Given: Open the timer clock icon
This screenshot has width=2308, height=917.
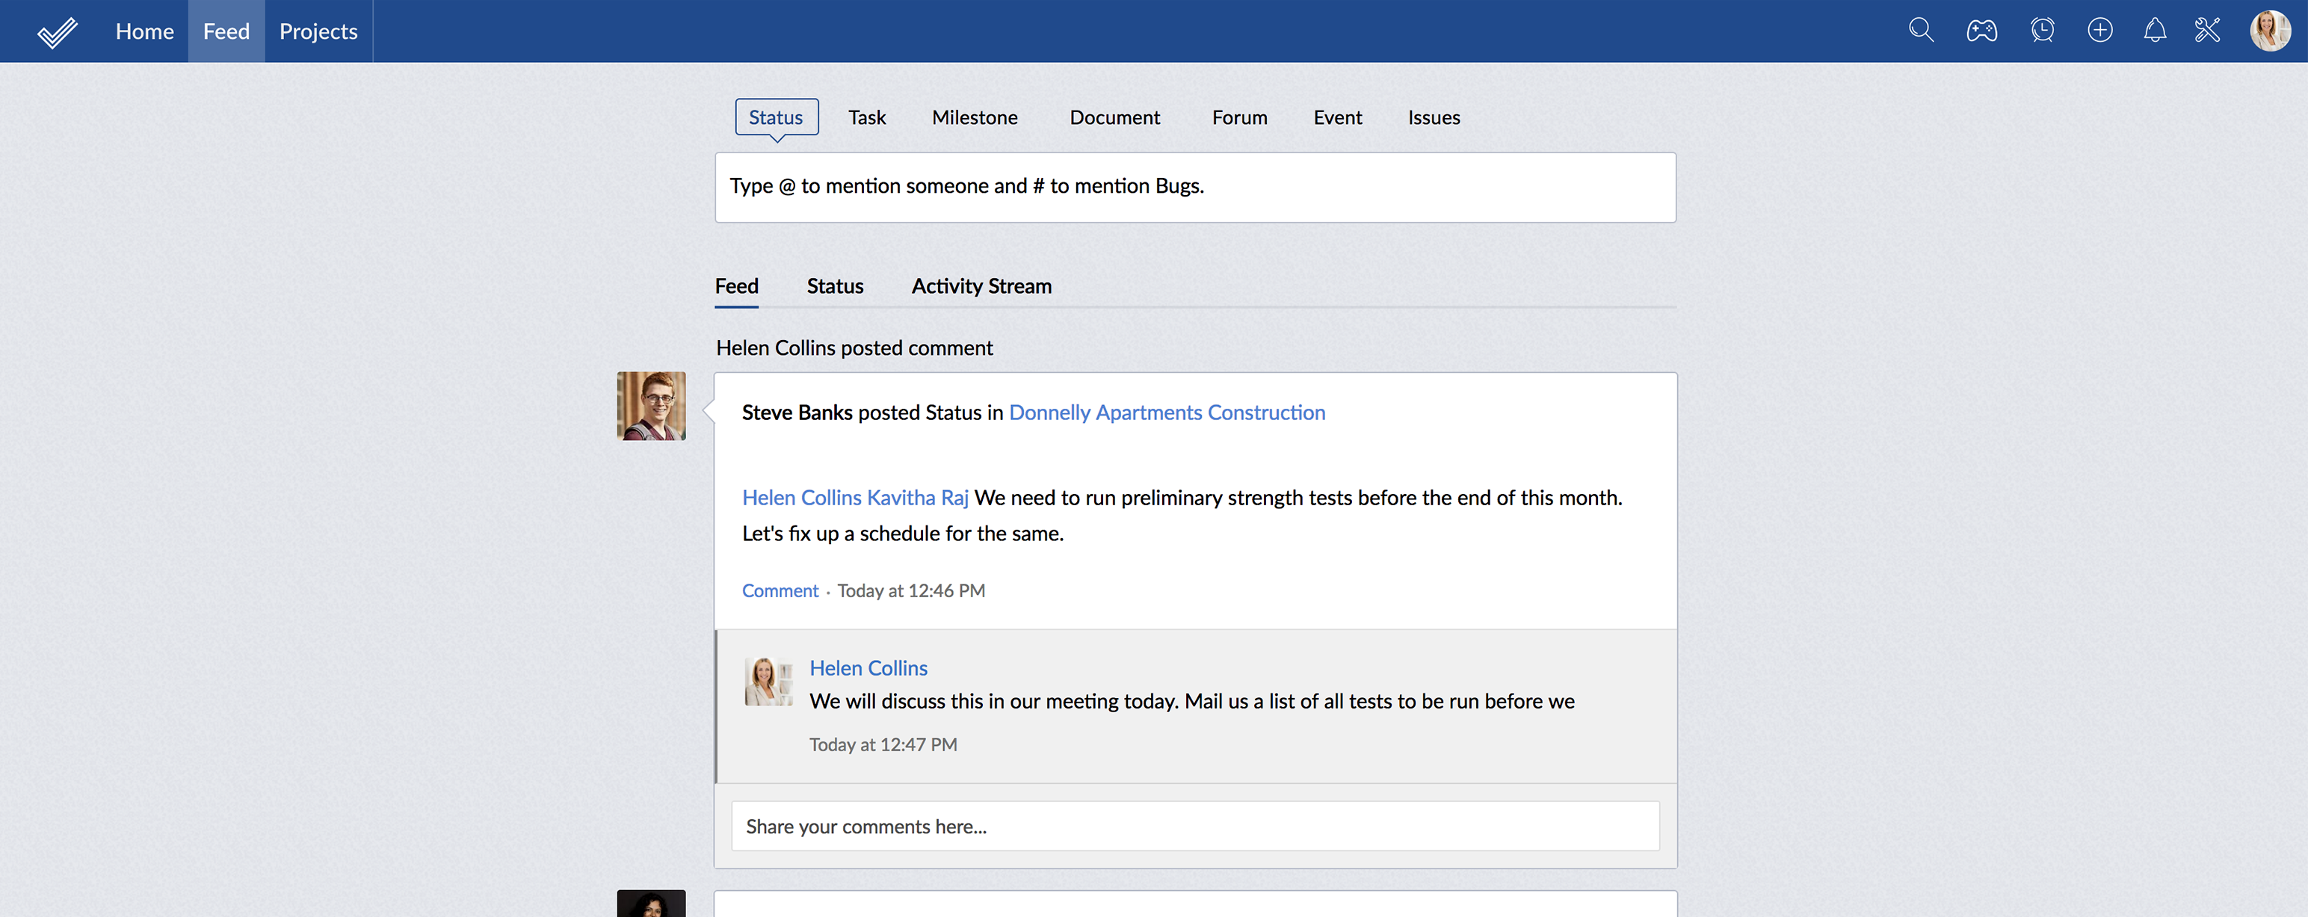Looking at the screenshot, I should point(2042,31).
